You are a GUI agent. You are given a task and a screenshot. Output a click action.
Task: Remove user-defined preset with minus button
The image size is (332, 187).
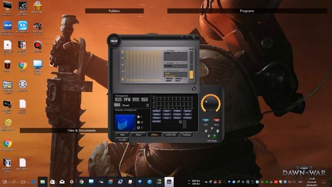point(185,126)
